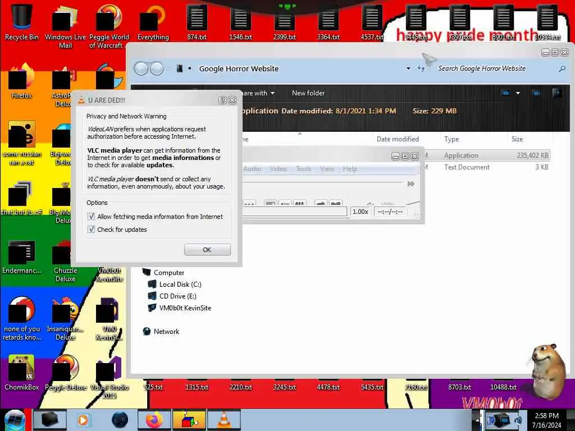Sort files by 'Date modified' column header
575x431 pixels.
(x=398, y=139)
